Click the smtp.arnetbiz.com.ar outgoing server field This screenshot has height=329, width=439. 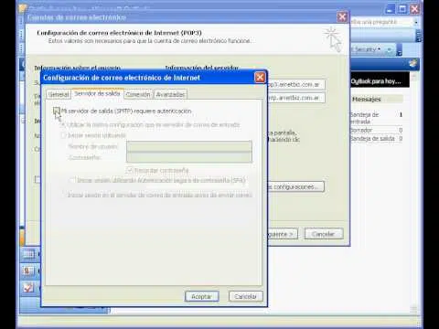[x=295, y=98]
